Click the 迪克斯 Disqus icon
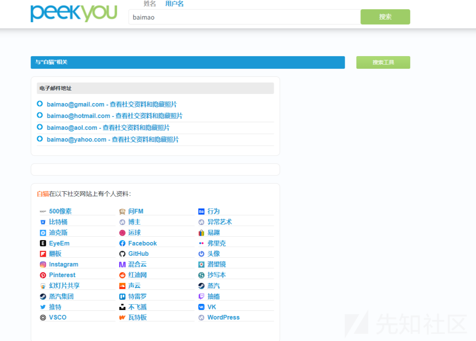The height and width of the screenshot is (341, 476). (43, 233)
